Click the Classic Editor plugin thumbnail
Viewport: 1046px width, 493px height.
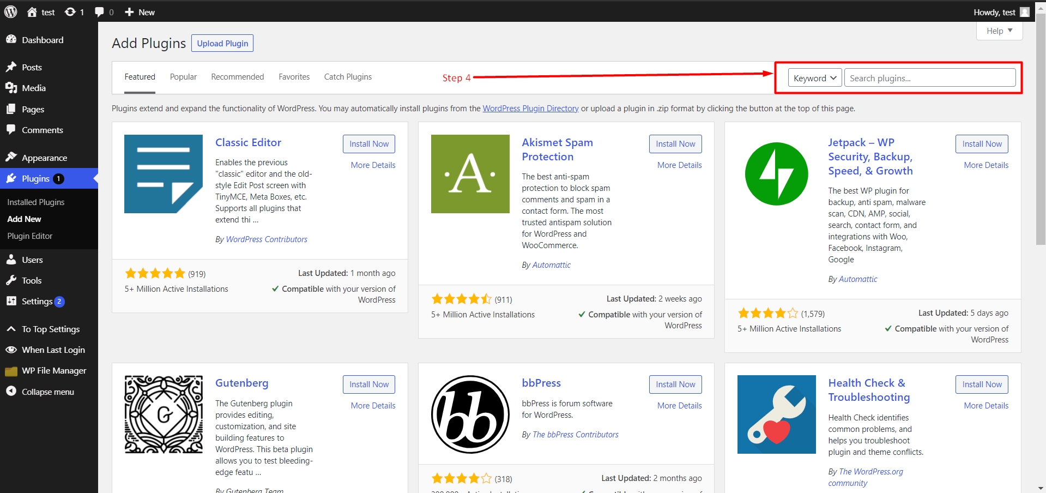[164, 174]
